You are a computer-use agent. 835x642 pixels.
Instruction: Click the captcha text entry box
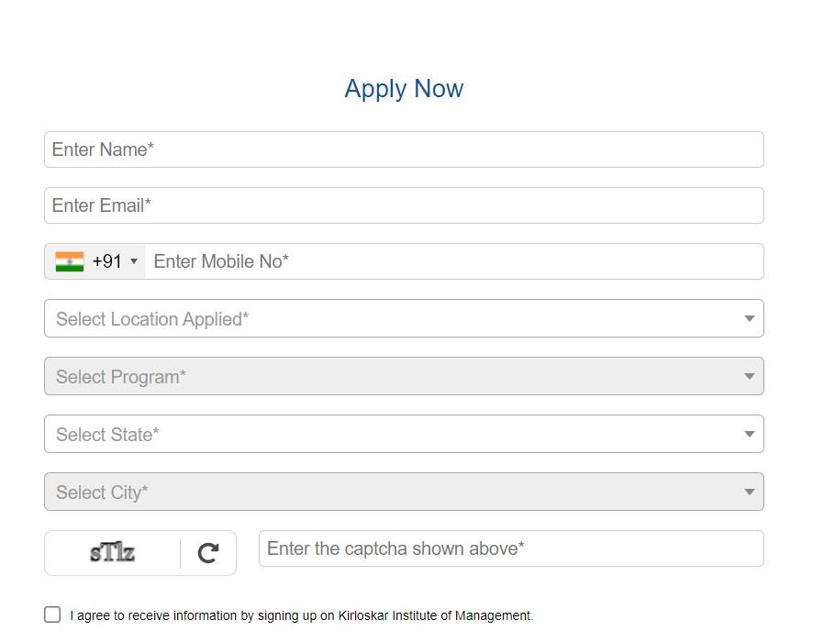pos(511,548)
